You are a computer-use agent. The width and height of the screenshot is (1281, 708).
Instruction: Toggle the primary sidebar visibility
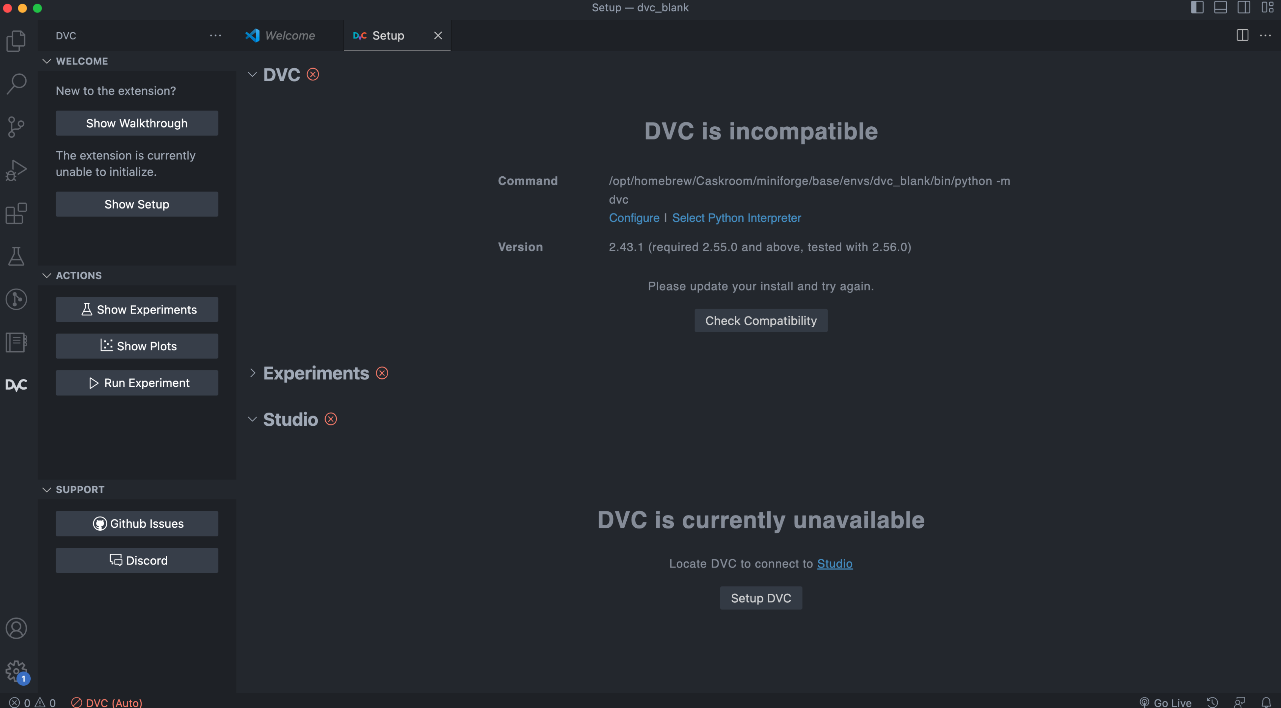pos(1197,8)
